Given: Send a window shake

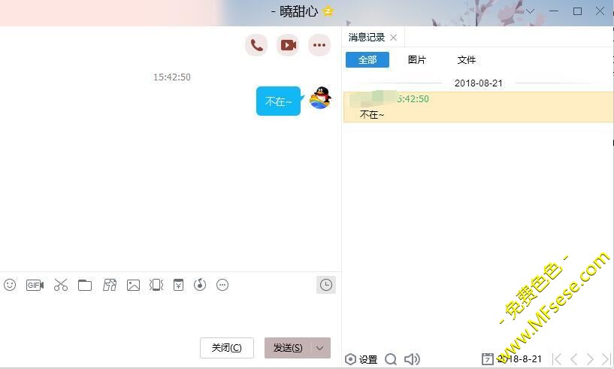Looking at the screenshot, I should 156,285.
